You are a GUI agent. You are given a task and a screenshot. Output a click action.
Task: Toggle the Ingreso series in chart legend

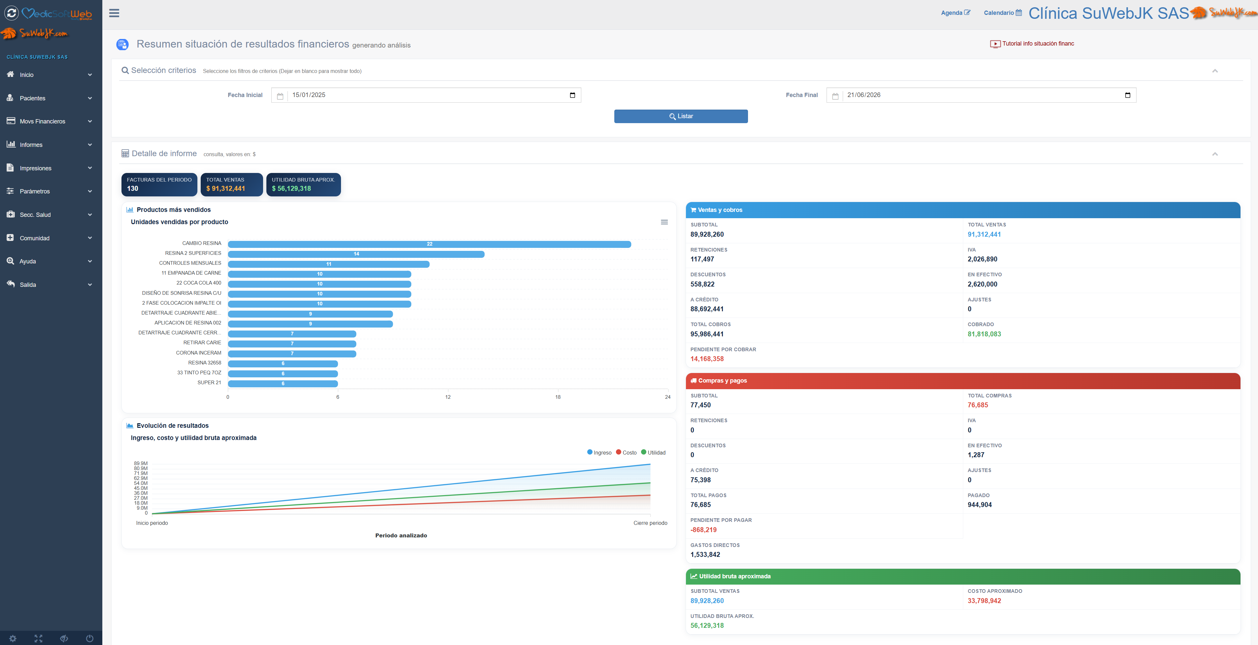(x=599, y=453)
